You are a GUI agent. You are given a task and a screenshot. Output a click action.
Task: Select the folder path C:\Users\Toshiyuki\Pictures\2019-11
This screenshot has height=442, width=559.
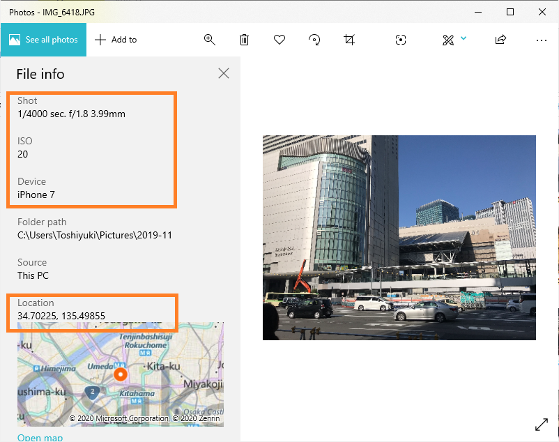(x=95, y=235)
